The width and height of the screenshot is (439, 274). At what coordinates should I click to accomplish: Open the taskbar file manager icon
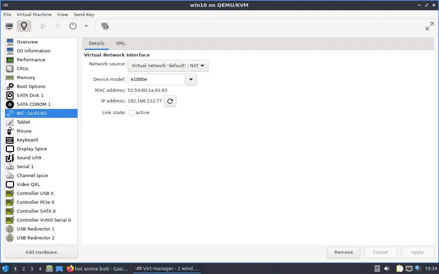(x=49, y=269)
